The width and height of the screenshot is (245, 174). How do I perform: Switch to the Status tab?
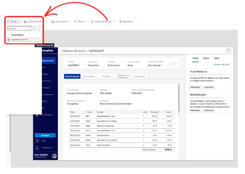(206, 58)
